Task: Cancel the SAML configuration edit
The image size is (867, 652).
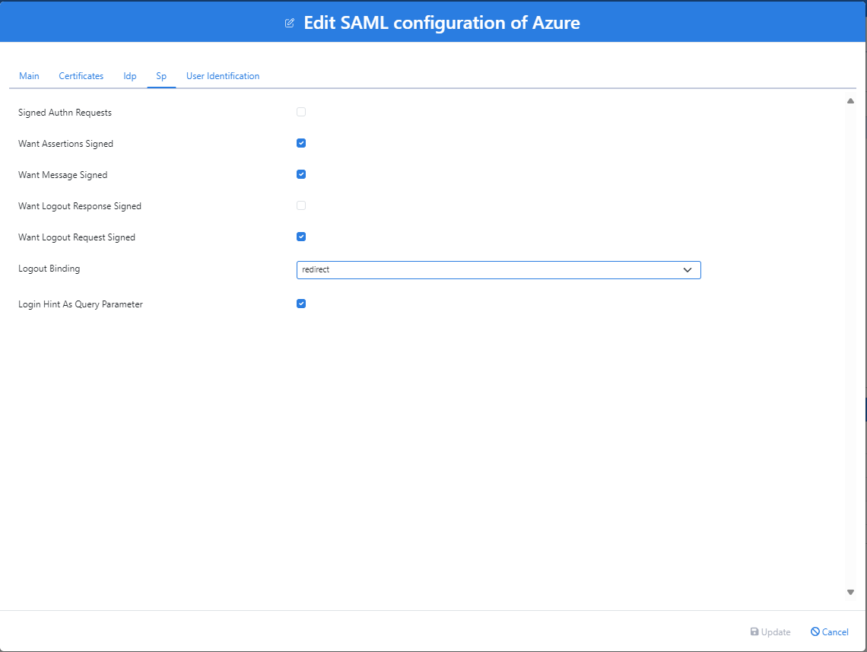Action: pyautogui.click(x=829, y=631)
